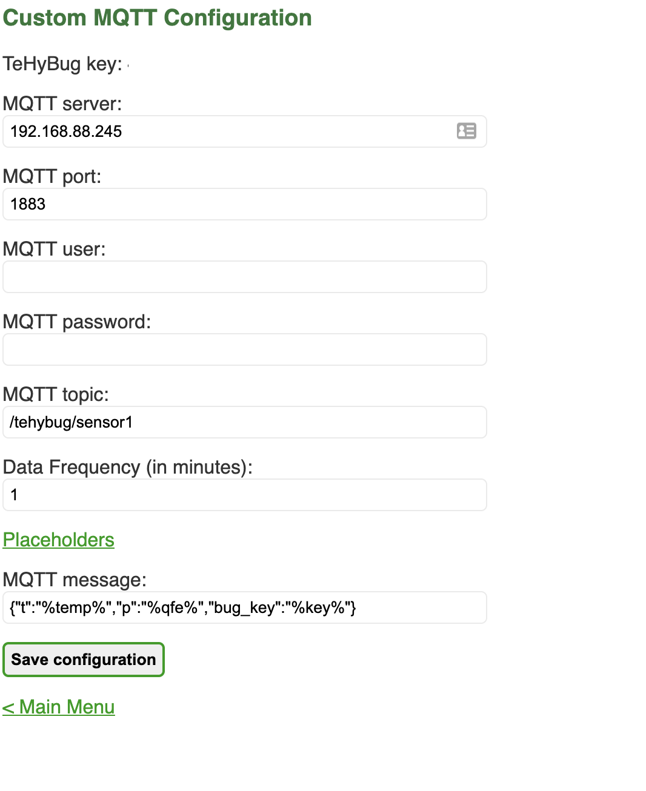The width and height of the screenshot is (646, 791).
Task: Click the "MQTT port:" label
Action: [52, 176]
